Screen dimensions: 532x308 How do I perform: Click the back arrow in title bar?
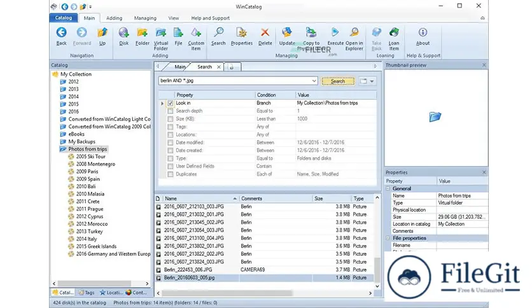point(64,6)
